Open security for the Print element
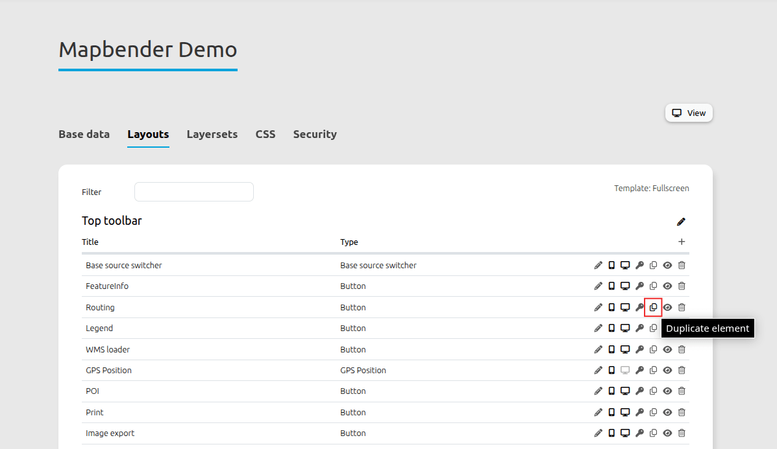Viewport: 777px width, 449px height. (640, 413)
